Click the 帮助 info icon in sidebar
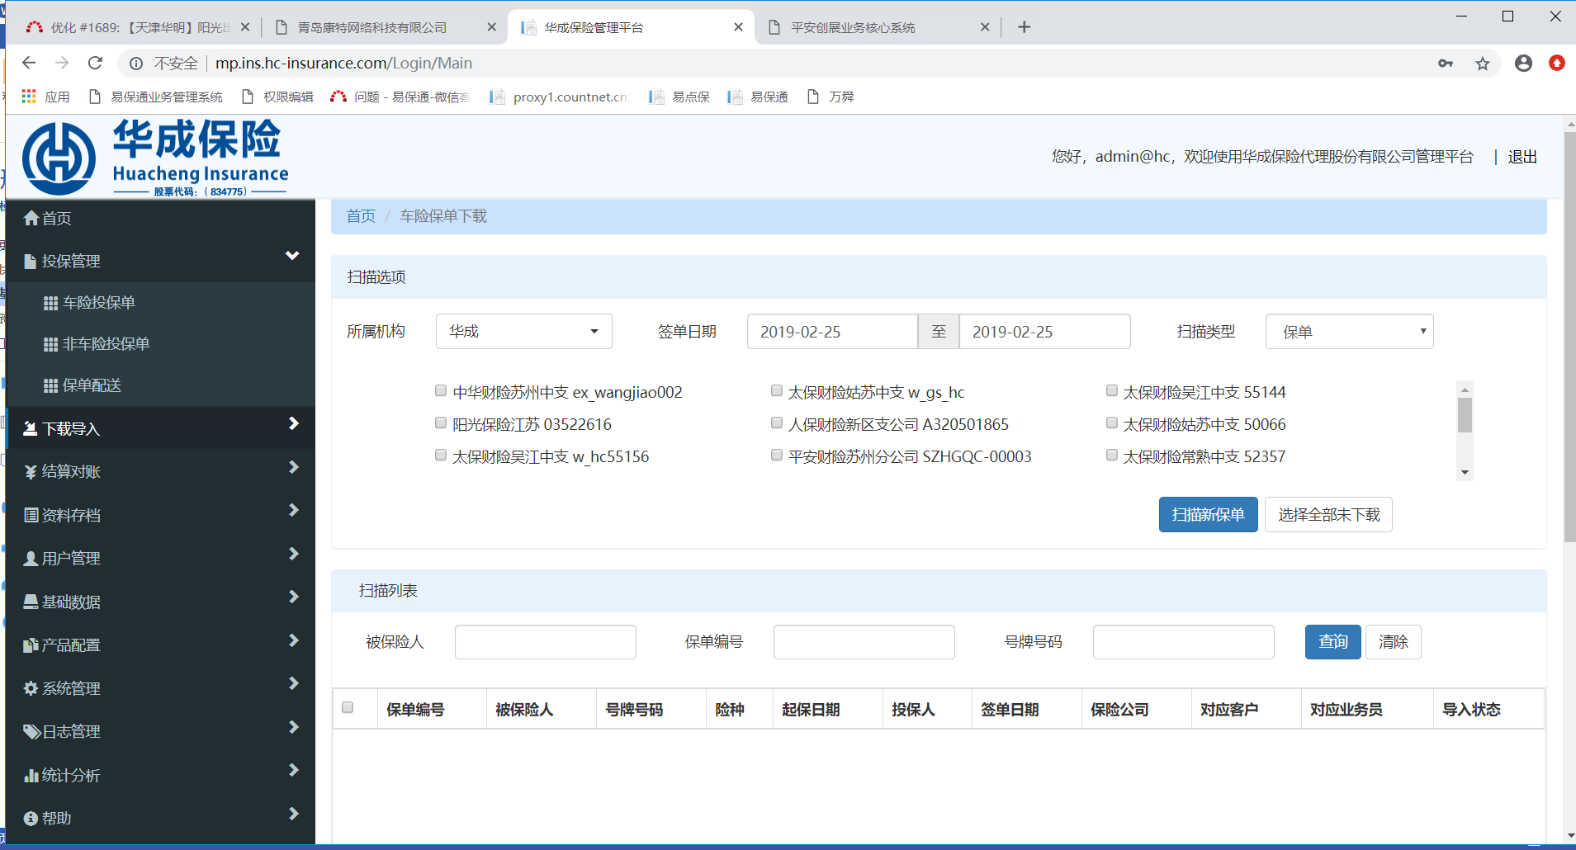The height and width of the screenshot is (850, 1576). click(x=31, y=819)
